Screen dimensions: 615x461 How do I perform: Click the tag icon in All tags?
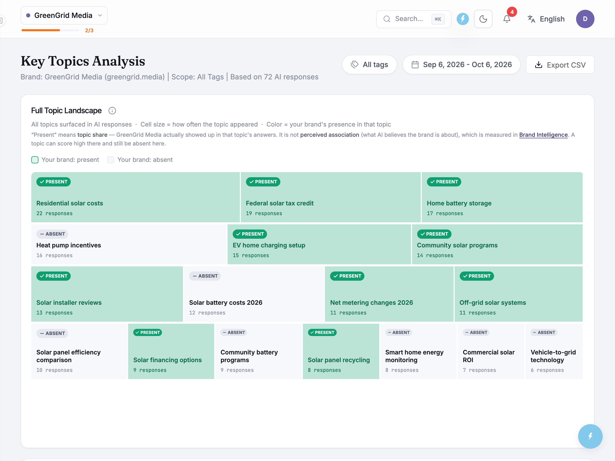354,65
